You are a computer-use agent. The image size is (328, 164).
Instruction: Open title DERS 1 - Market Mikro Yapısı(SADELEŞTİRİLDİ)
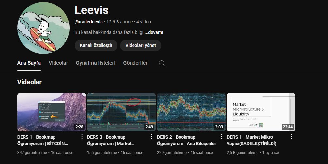pyautogui.click(x=252, y=140)
